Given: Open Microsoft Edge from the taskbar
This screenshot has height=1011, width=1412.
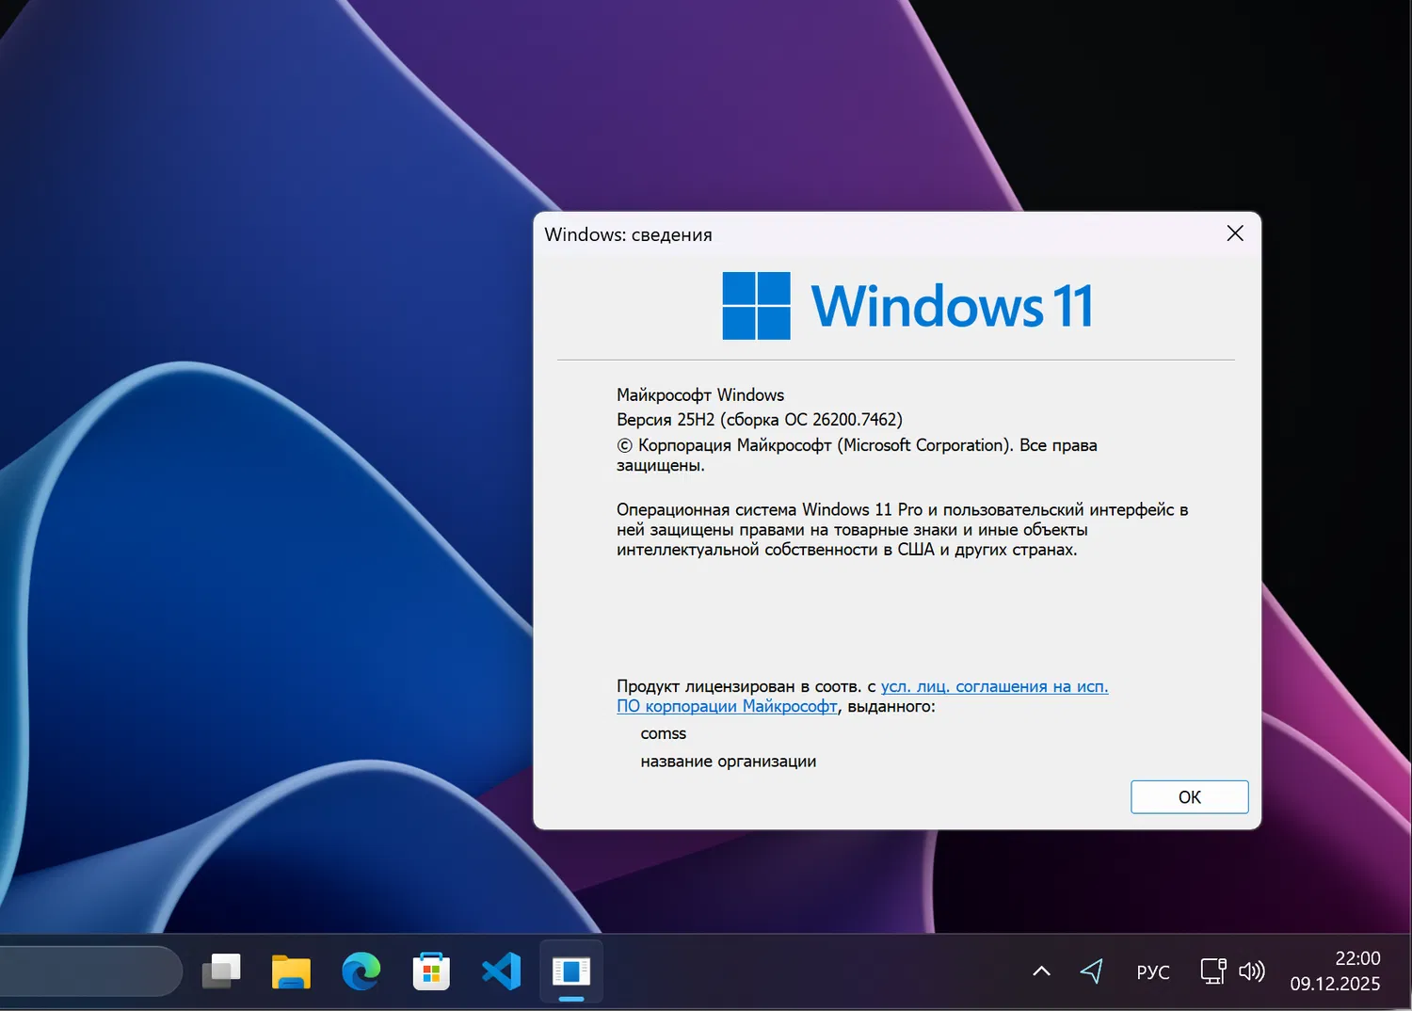Looking at the screenshot, I should pos(361,971).
